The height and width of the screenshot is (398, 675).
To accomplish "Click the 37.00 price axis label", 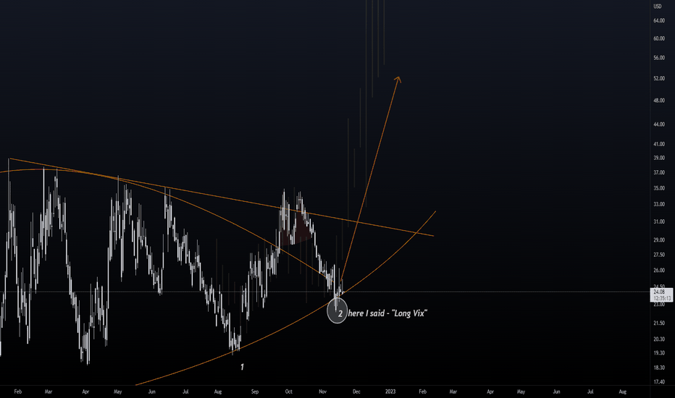I will (659, 172).
